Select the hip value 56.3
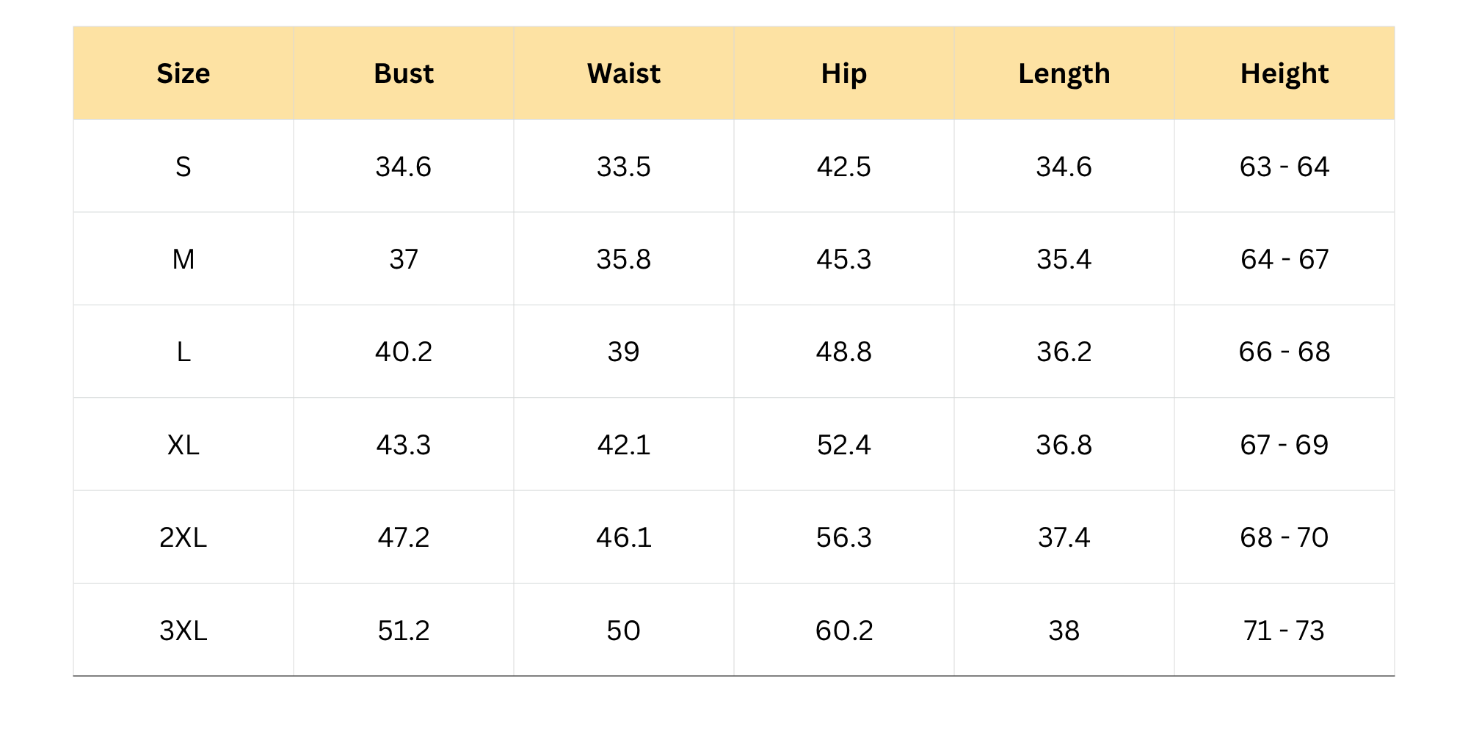1468x734 pixels. (x=844, y=537)
